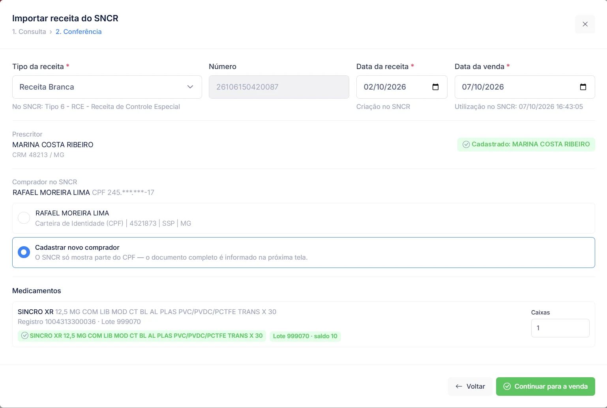This screenshot has height=408, width=607.
Task: Close the Importar receita do SNCR dialog
Action: pos(585,24)
